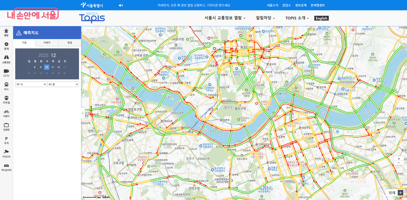Toggle the sound speaker icon in top bar
Viewport: 407px width, 200px height.
tap(121, 5)
